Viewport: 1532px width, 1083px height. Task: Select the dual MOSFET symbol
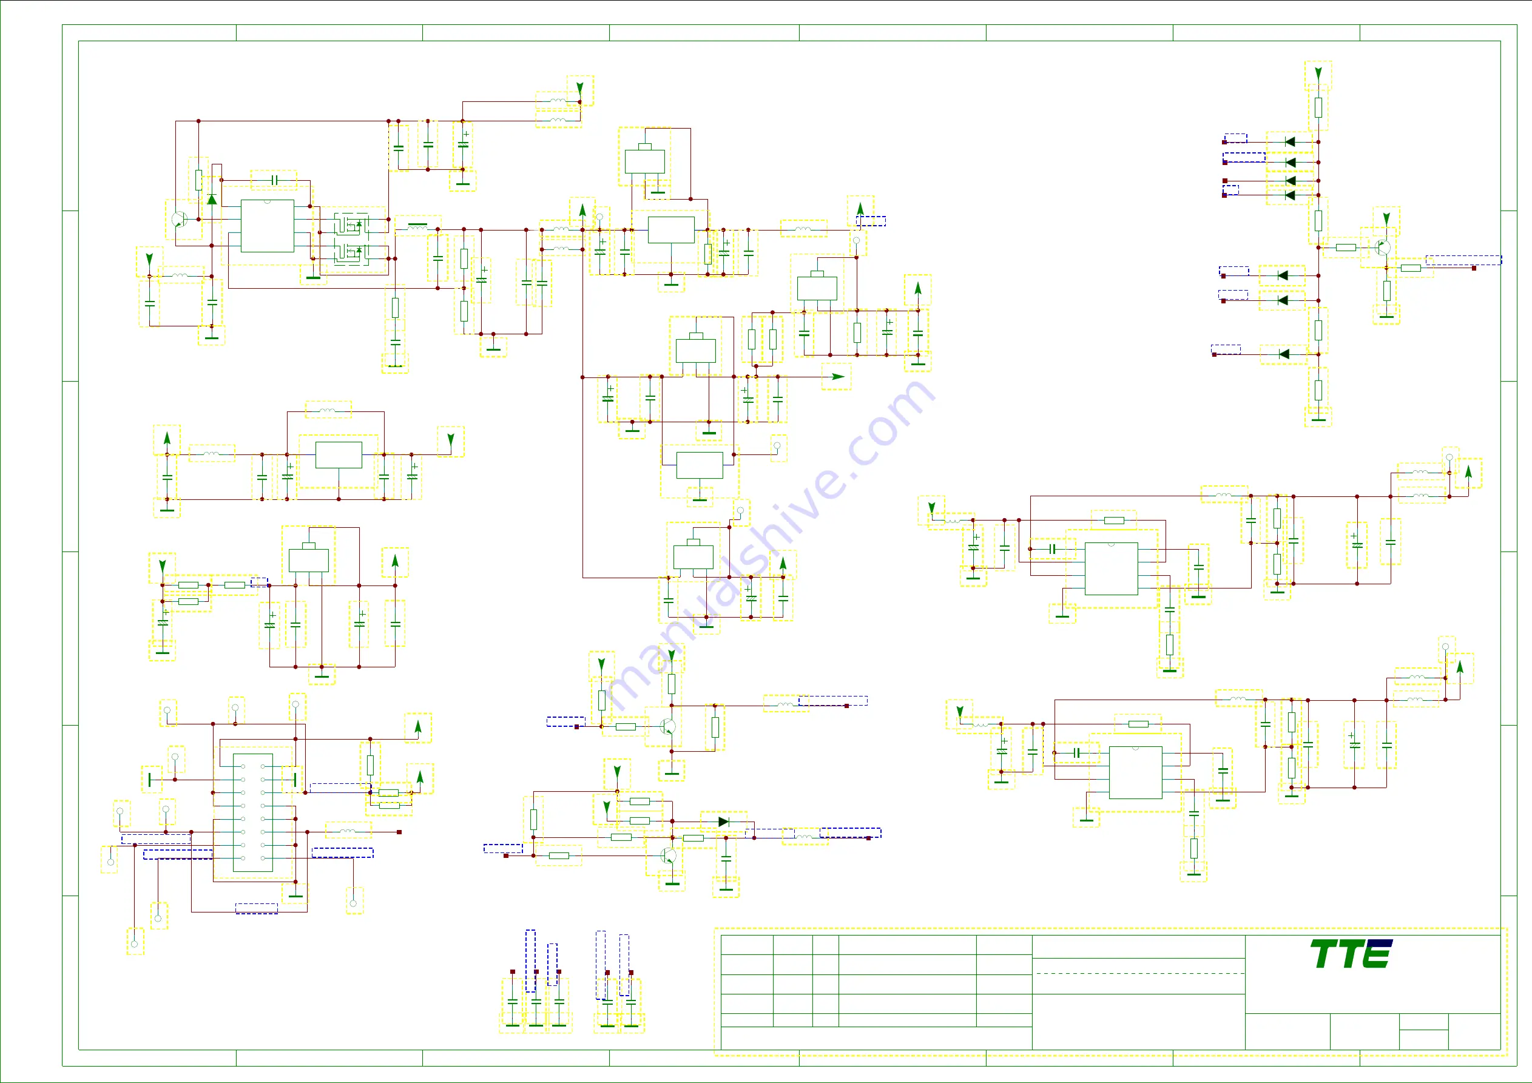351,240
